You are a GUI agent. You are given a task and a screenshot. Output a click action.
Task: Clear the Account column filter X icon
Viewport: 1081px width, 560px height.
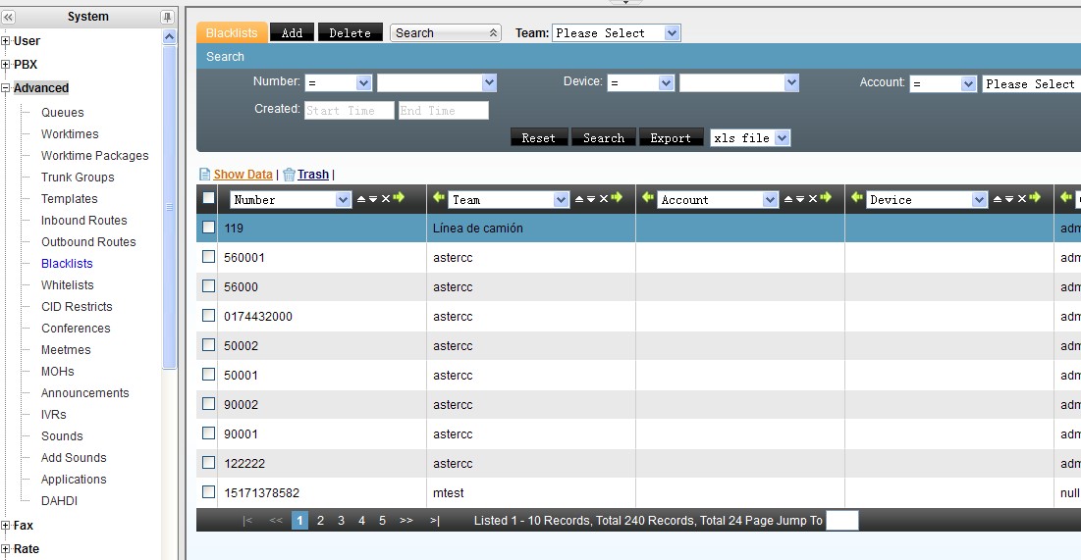click(x=812, y=199)
